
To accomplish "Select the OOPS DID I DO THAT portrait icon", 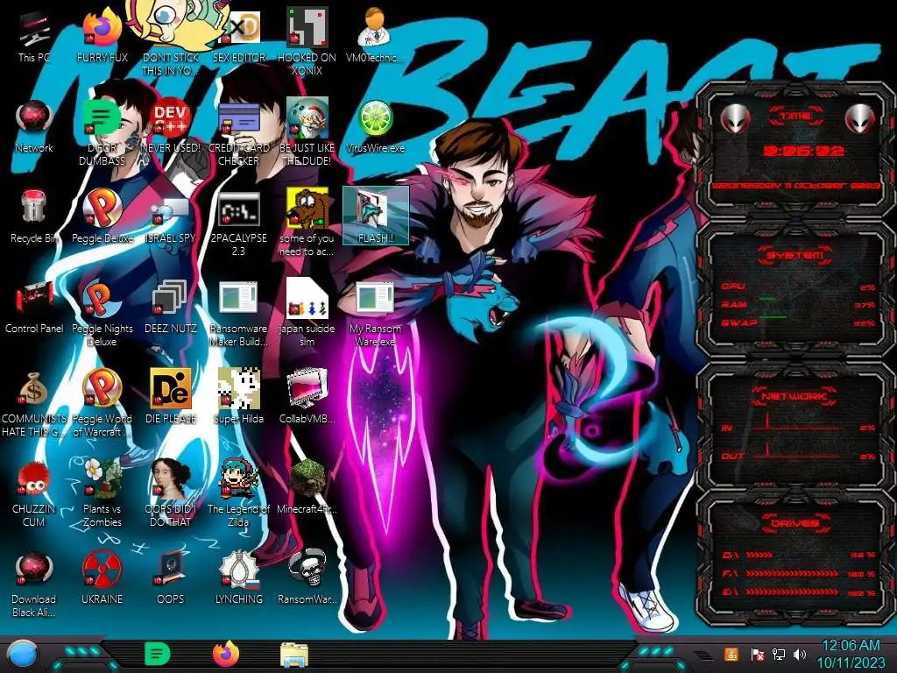I will pyautogui.click(x=171, y=493).
